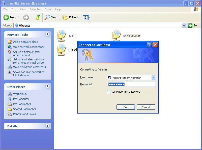Screen dimensions: 202x150
Task: Toggle the Folders pane icon
Action: pos(65,17)
